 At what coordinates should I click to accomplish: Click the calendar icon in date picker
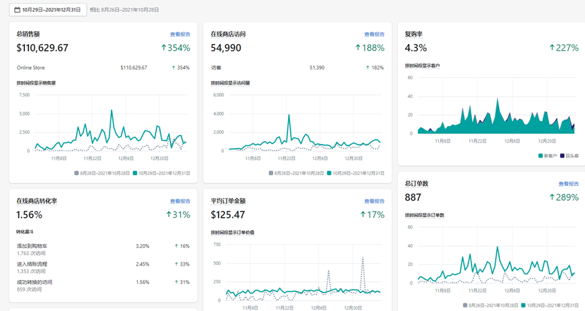click(17, 10)
